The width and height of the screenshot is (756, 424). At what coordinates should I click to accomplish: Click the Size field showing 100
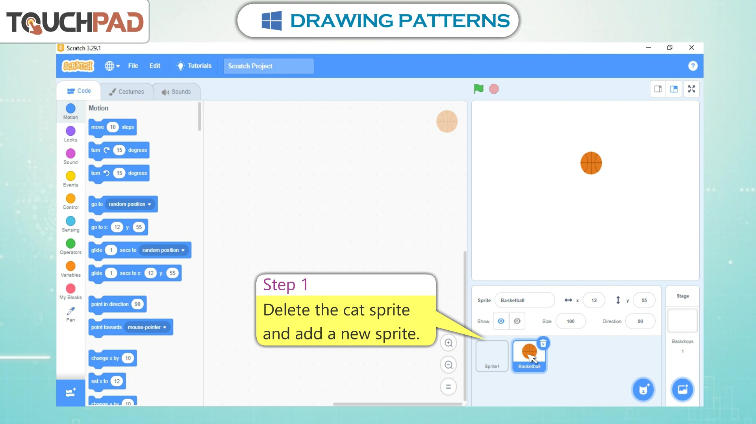point(571,321)
